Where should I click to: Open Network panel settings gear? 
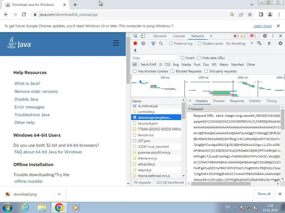pyautogui.click(x=281, y=44)
